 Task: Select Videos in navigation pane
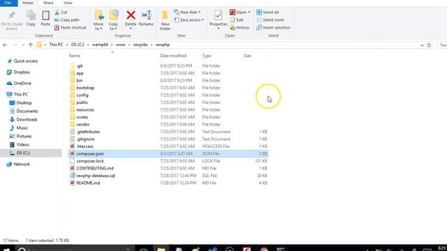tap(20, 144)
